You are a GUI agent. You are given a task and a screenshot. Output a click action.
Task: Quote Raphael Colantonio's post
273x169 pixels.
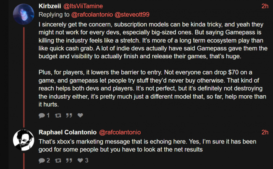click(68, 160)
